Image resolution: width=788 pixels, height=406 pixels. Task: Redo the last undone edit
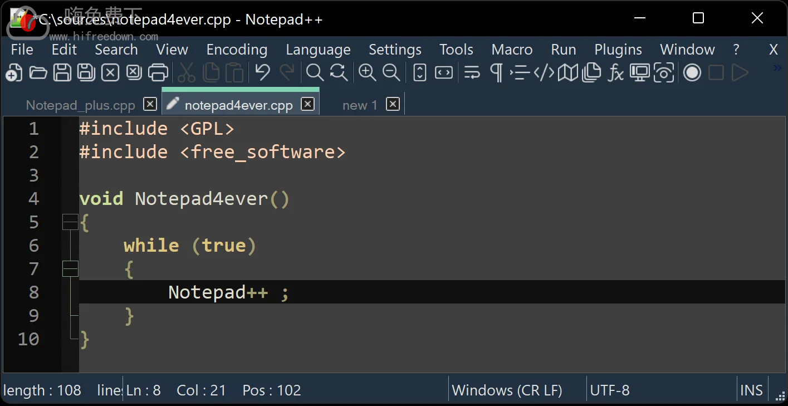pyautogui.click(x=286, y=72)
